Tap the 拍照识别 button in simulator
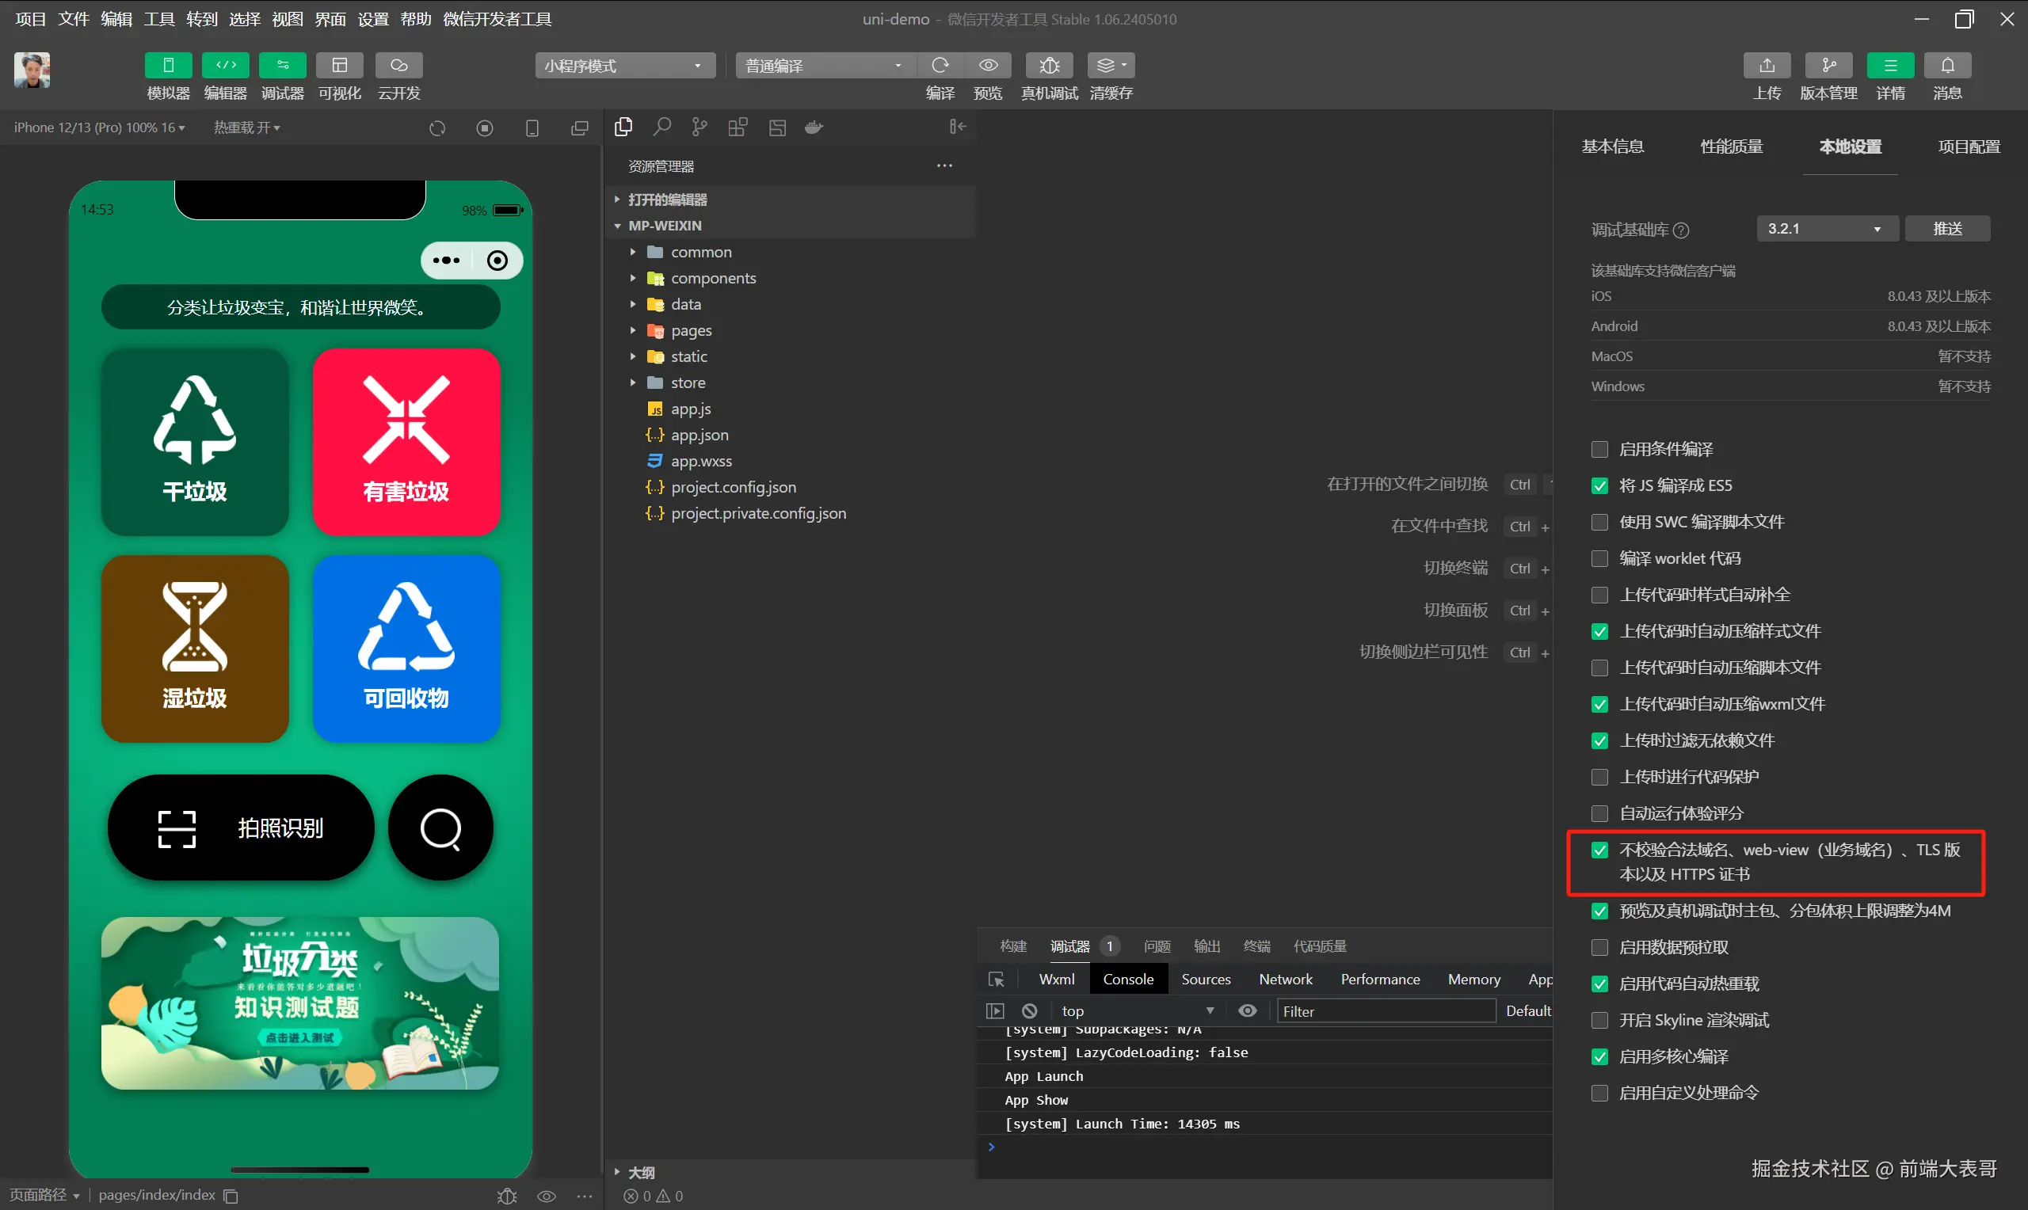 point(242,828)
